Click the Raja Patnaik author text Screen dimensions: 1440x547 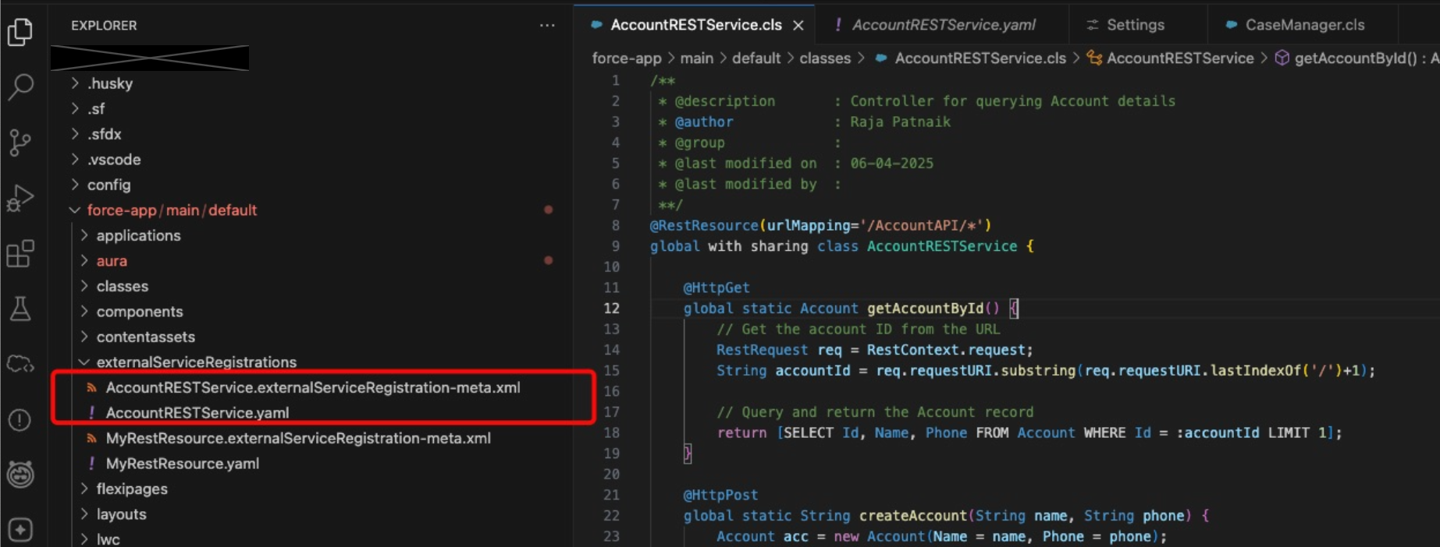[x=900, y=122]
